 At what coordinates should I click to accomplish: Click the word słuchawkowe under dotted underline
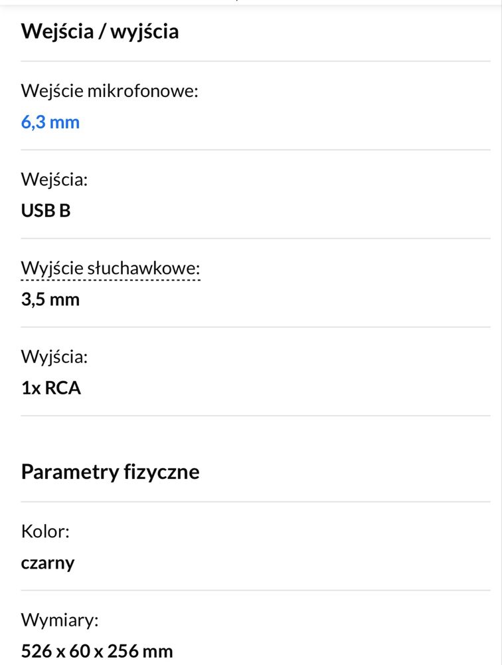tap(143, 269)
